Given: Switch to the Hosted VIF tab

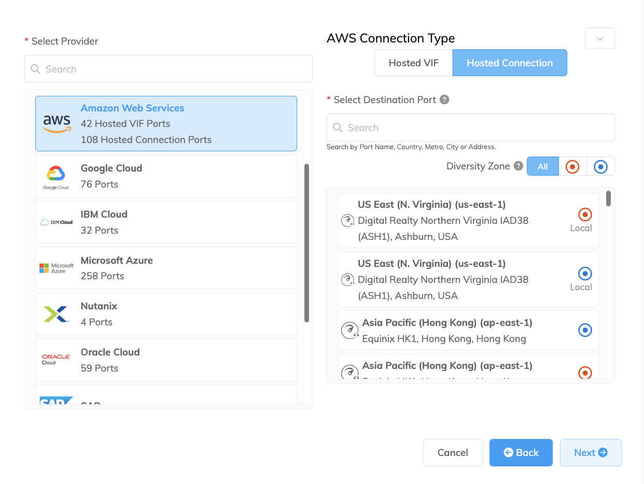Looking at the screenshot, I should tap(413, 63).
